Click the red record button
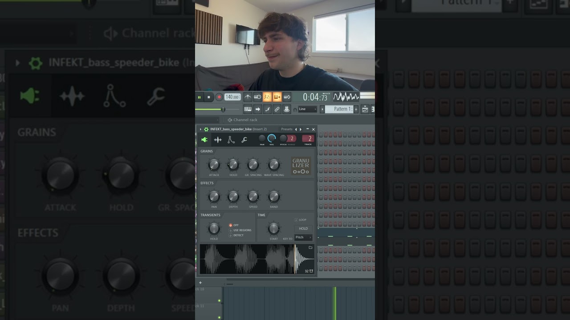Viewport: 570px width, 320px height. coord(219,97)
